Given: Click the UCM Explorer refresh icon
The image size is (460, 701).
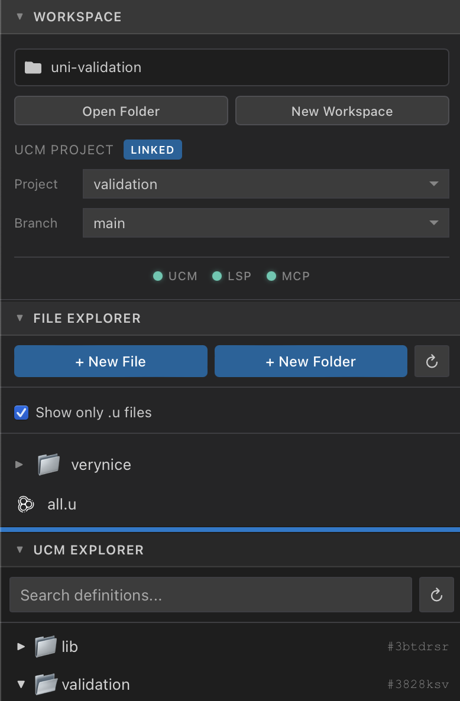Looking at the screenshot, I should click(436, 595).
